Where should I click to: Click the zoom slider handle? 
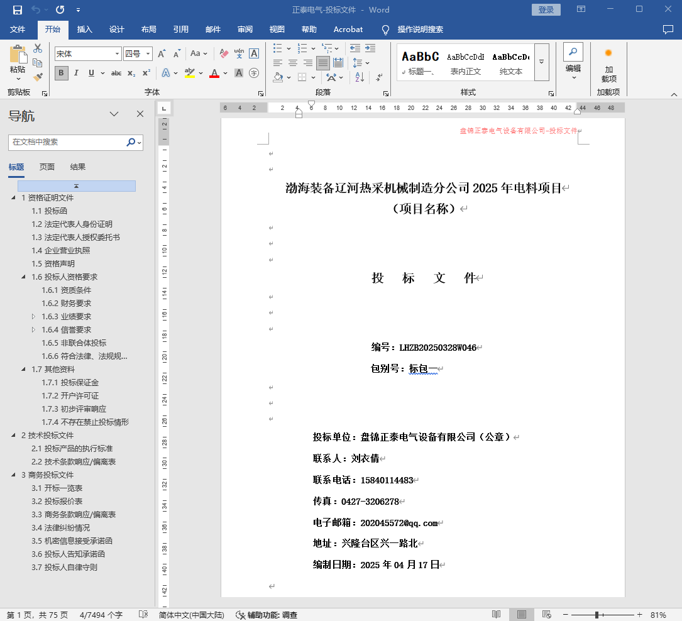(x=597, y=615)
